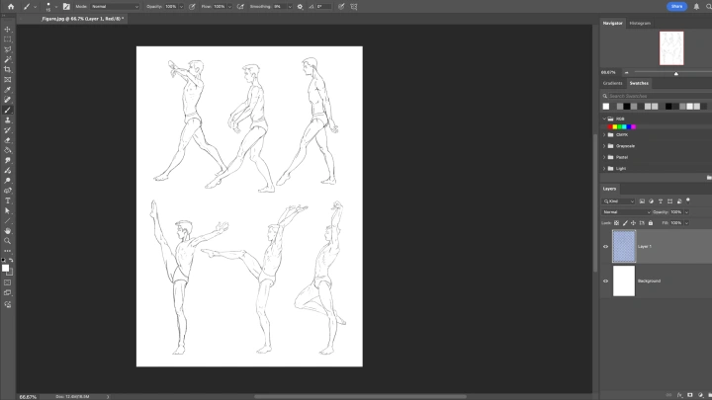Viewport: 712px width, 400px height.
Task: Swap foreground and background colors
Action: pos(11,261)
